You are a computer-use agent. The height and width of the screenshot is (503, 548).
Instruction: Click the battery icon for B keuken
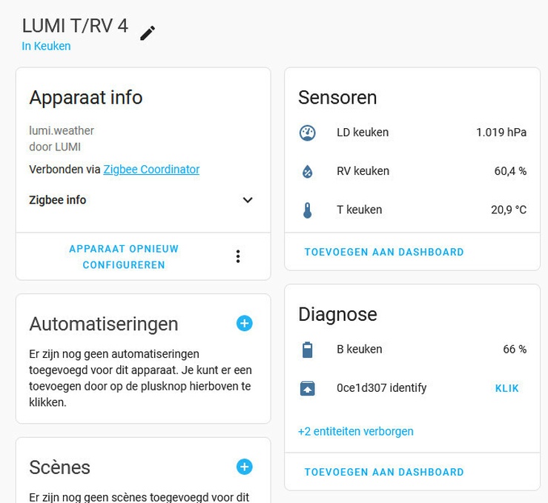(307, 350)
